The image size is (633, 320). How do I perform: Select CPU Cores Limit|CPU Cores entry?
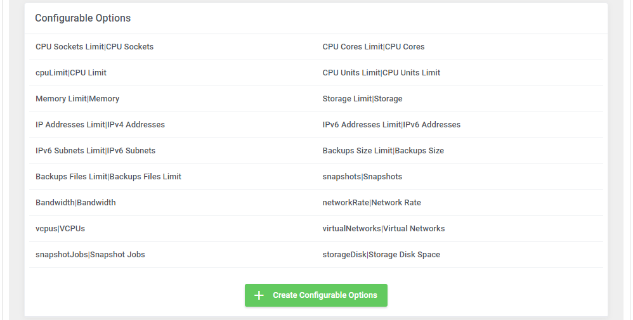pos(374,47)
